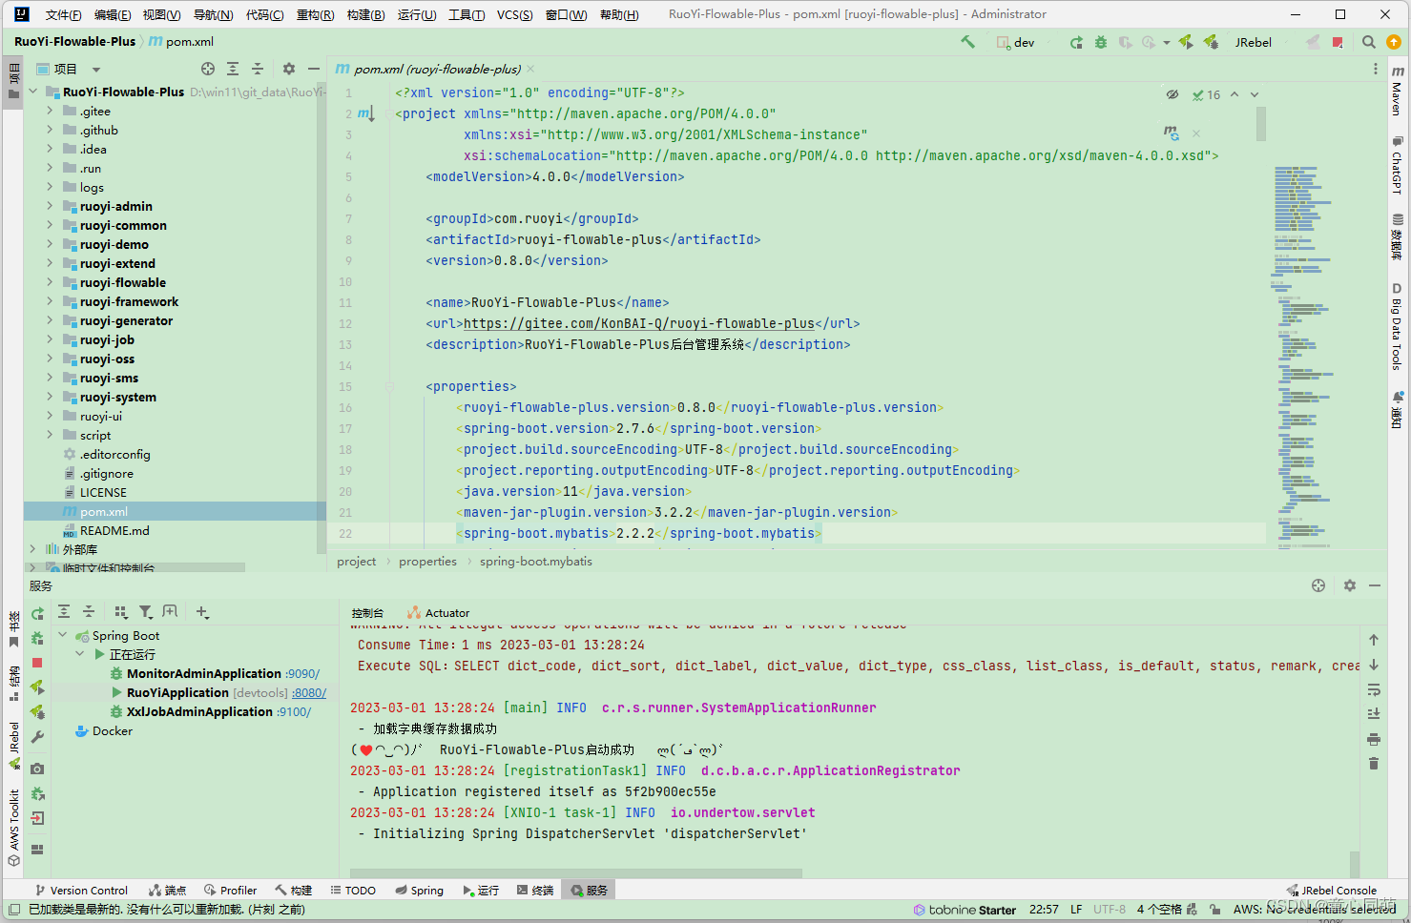The image size is (1411, 923).
Task: Open the JRebel dropdown in the toolbar
Action: click(x=1254, y=42)
